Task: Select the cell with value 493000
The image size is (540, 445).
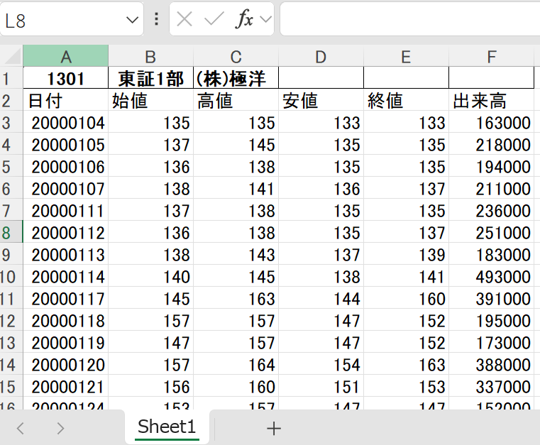Action: click(491, 277)
